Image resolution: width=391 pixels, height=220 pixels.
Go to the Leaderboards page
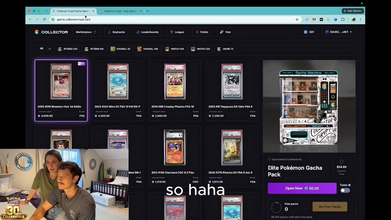click(147, 32)
